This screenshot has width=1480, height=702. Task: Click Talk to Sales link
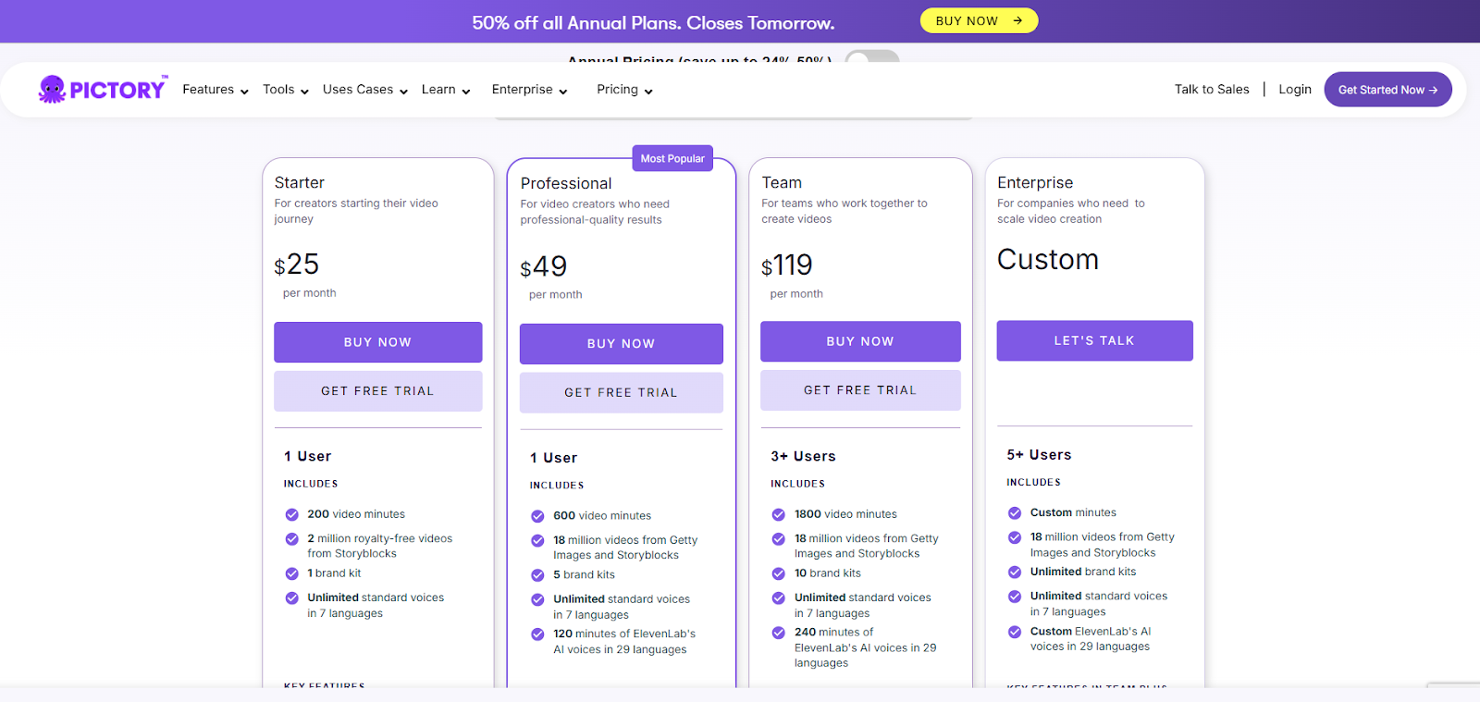coord(1212,90)
